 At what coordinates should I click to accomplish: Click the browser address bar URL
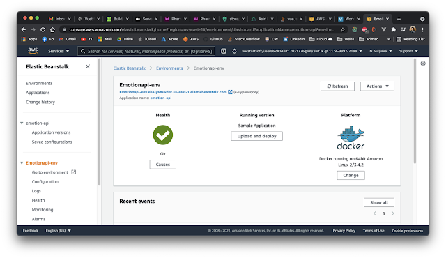point(201,29)
